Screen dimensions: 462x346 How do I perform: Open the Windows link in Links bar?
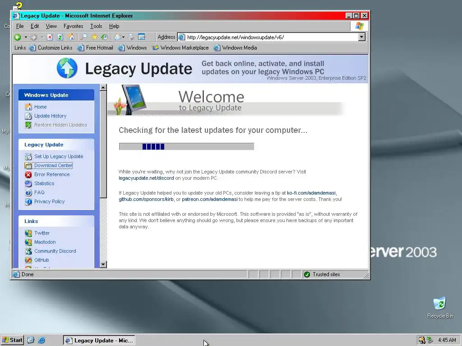click(x=132, y=48)
